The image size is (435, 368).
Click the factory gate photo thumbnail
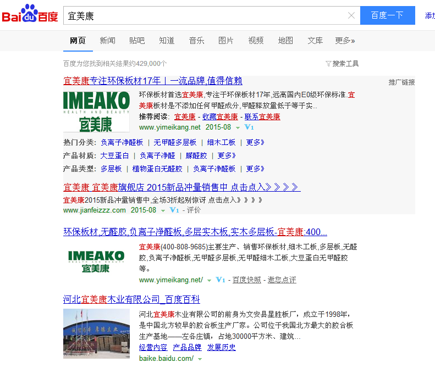point(96,333)
